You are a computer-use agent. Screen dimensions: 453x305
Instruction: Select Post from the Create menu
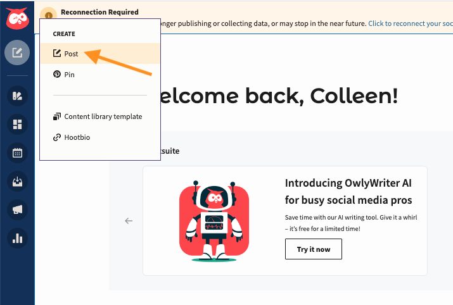71,54
